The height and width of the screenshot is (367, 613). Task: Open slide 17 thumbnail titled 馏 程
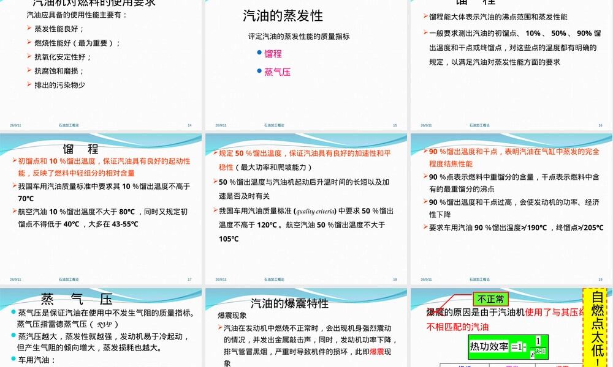tap(101, 209)
